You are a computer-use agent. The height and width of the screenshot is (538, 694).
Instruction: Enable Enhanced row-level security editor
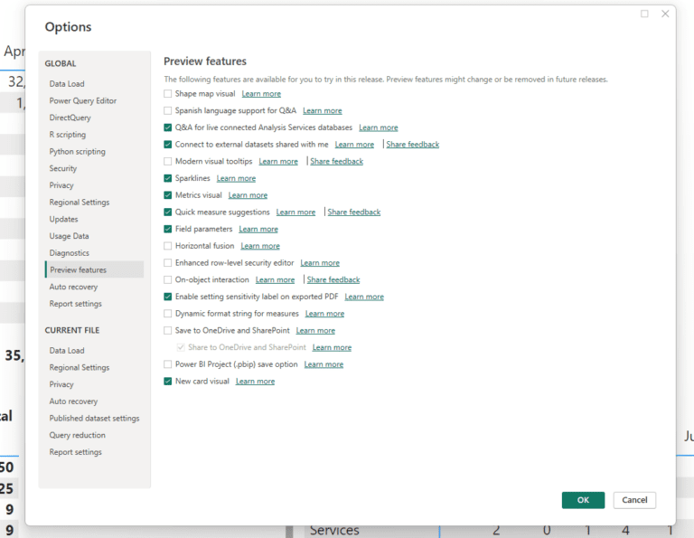pos(168,263)
